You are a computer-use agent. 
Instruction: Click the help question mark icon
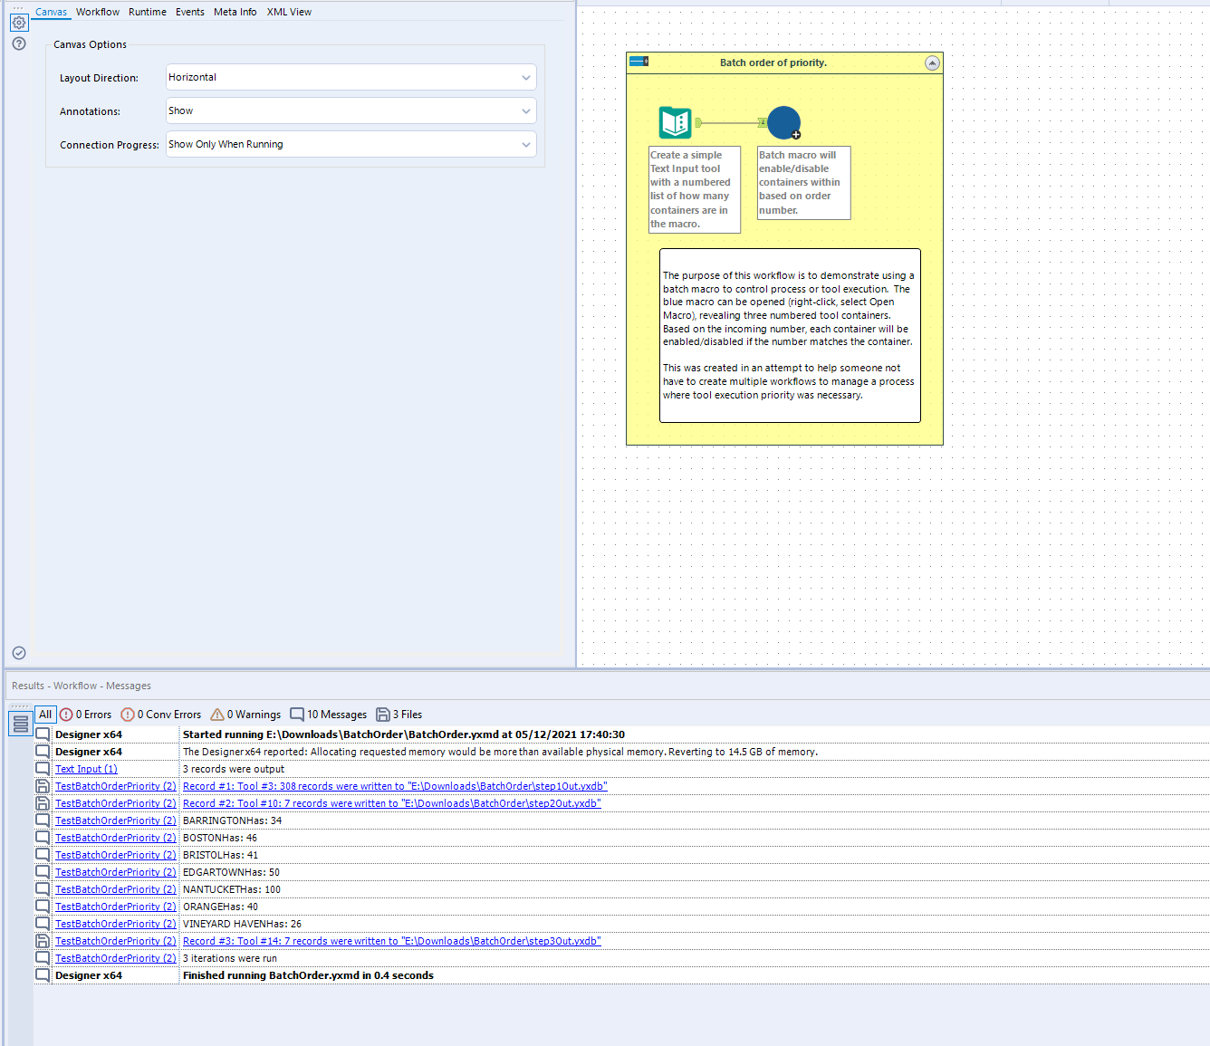pos(18,43)
